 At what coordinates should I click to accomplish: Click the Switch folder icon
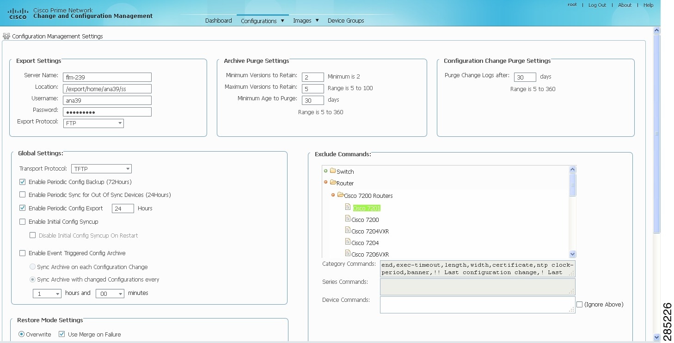333,171
